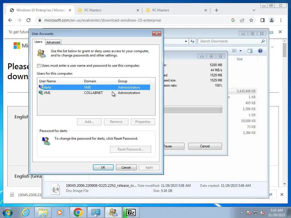This screenshot has width=291, height=218.
Task: Click the taskbar clock showing 5:10 AM
Action: pos(277,213)
